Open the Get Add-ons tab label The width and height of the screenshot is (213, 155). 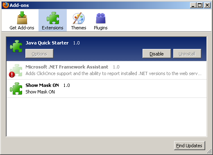point(22,28)
